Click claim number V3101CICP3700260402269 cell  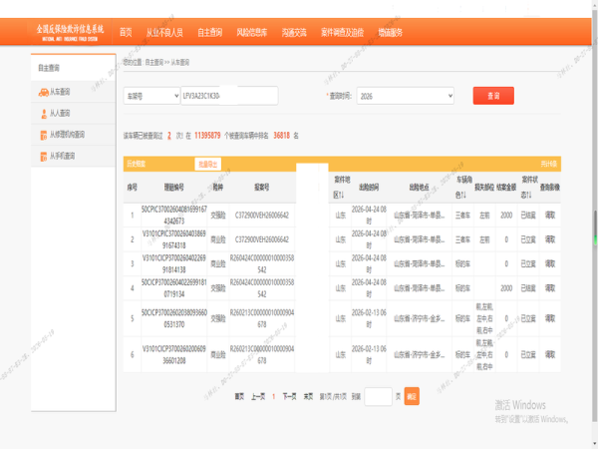point(173,263)
